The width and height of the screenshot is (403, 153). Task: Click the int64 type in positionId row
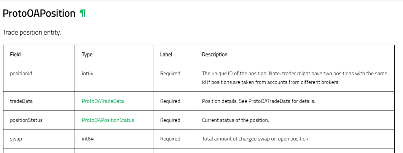(88, 74)
